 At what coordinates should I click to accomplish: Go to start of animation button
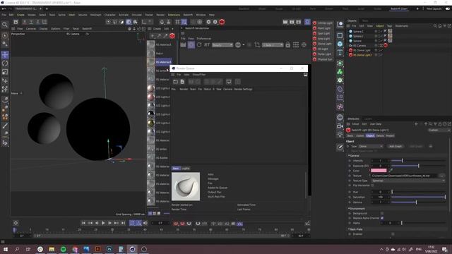83,223
